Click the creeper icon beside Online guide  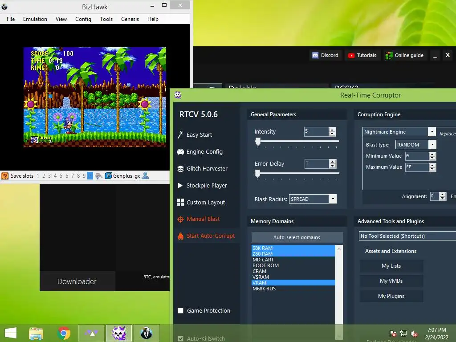389,56
